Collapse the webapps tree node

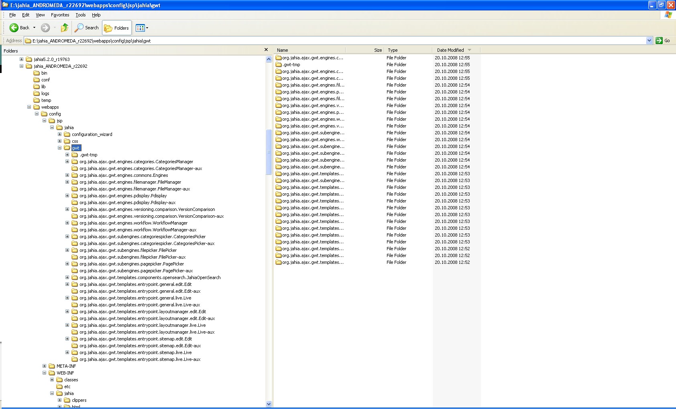point(29,107)
